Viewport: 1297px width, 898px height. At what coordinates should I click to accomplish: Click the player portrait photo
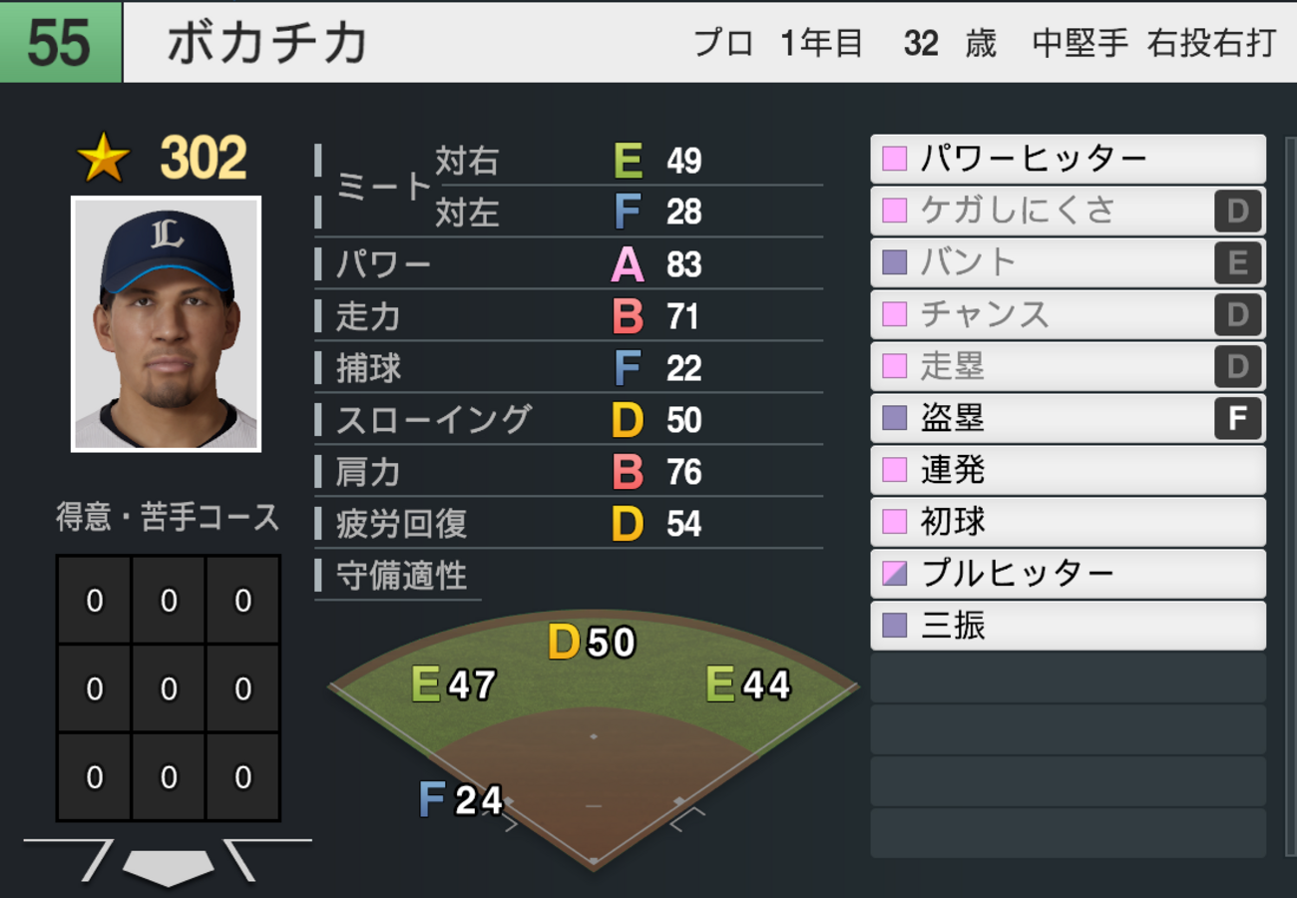[166, 323]
